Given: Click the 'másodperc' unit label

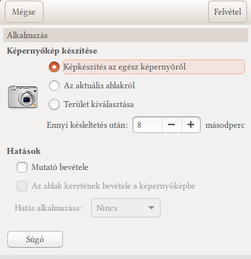Looking at the screenshot, I should click(225, 125).
